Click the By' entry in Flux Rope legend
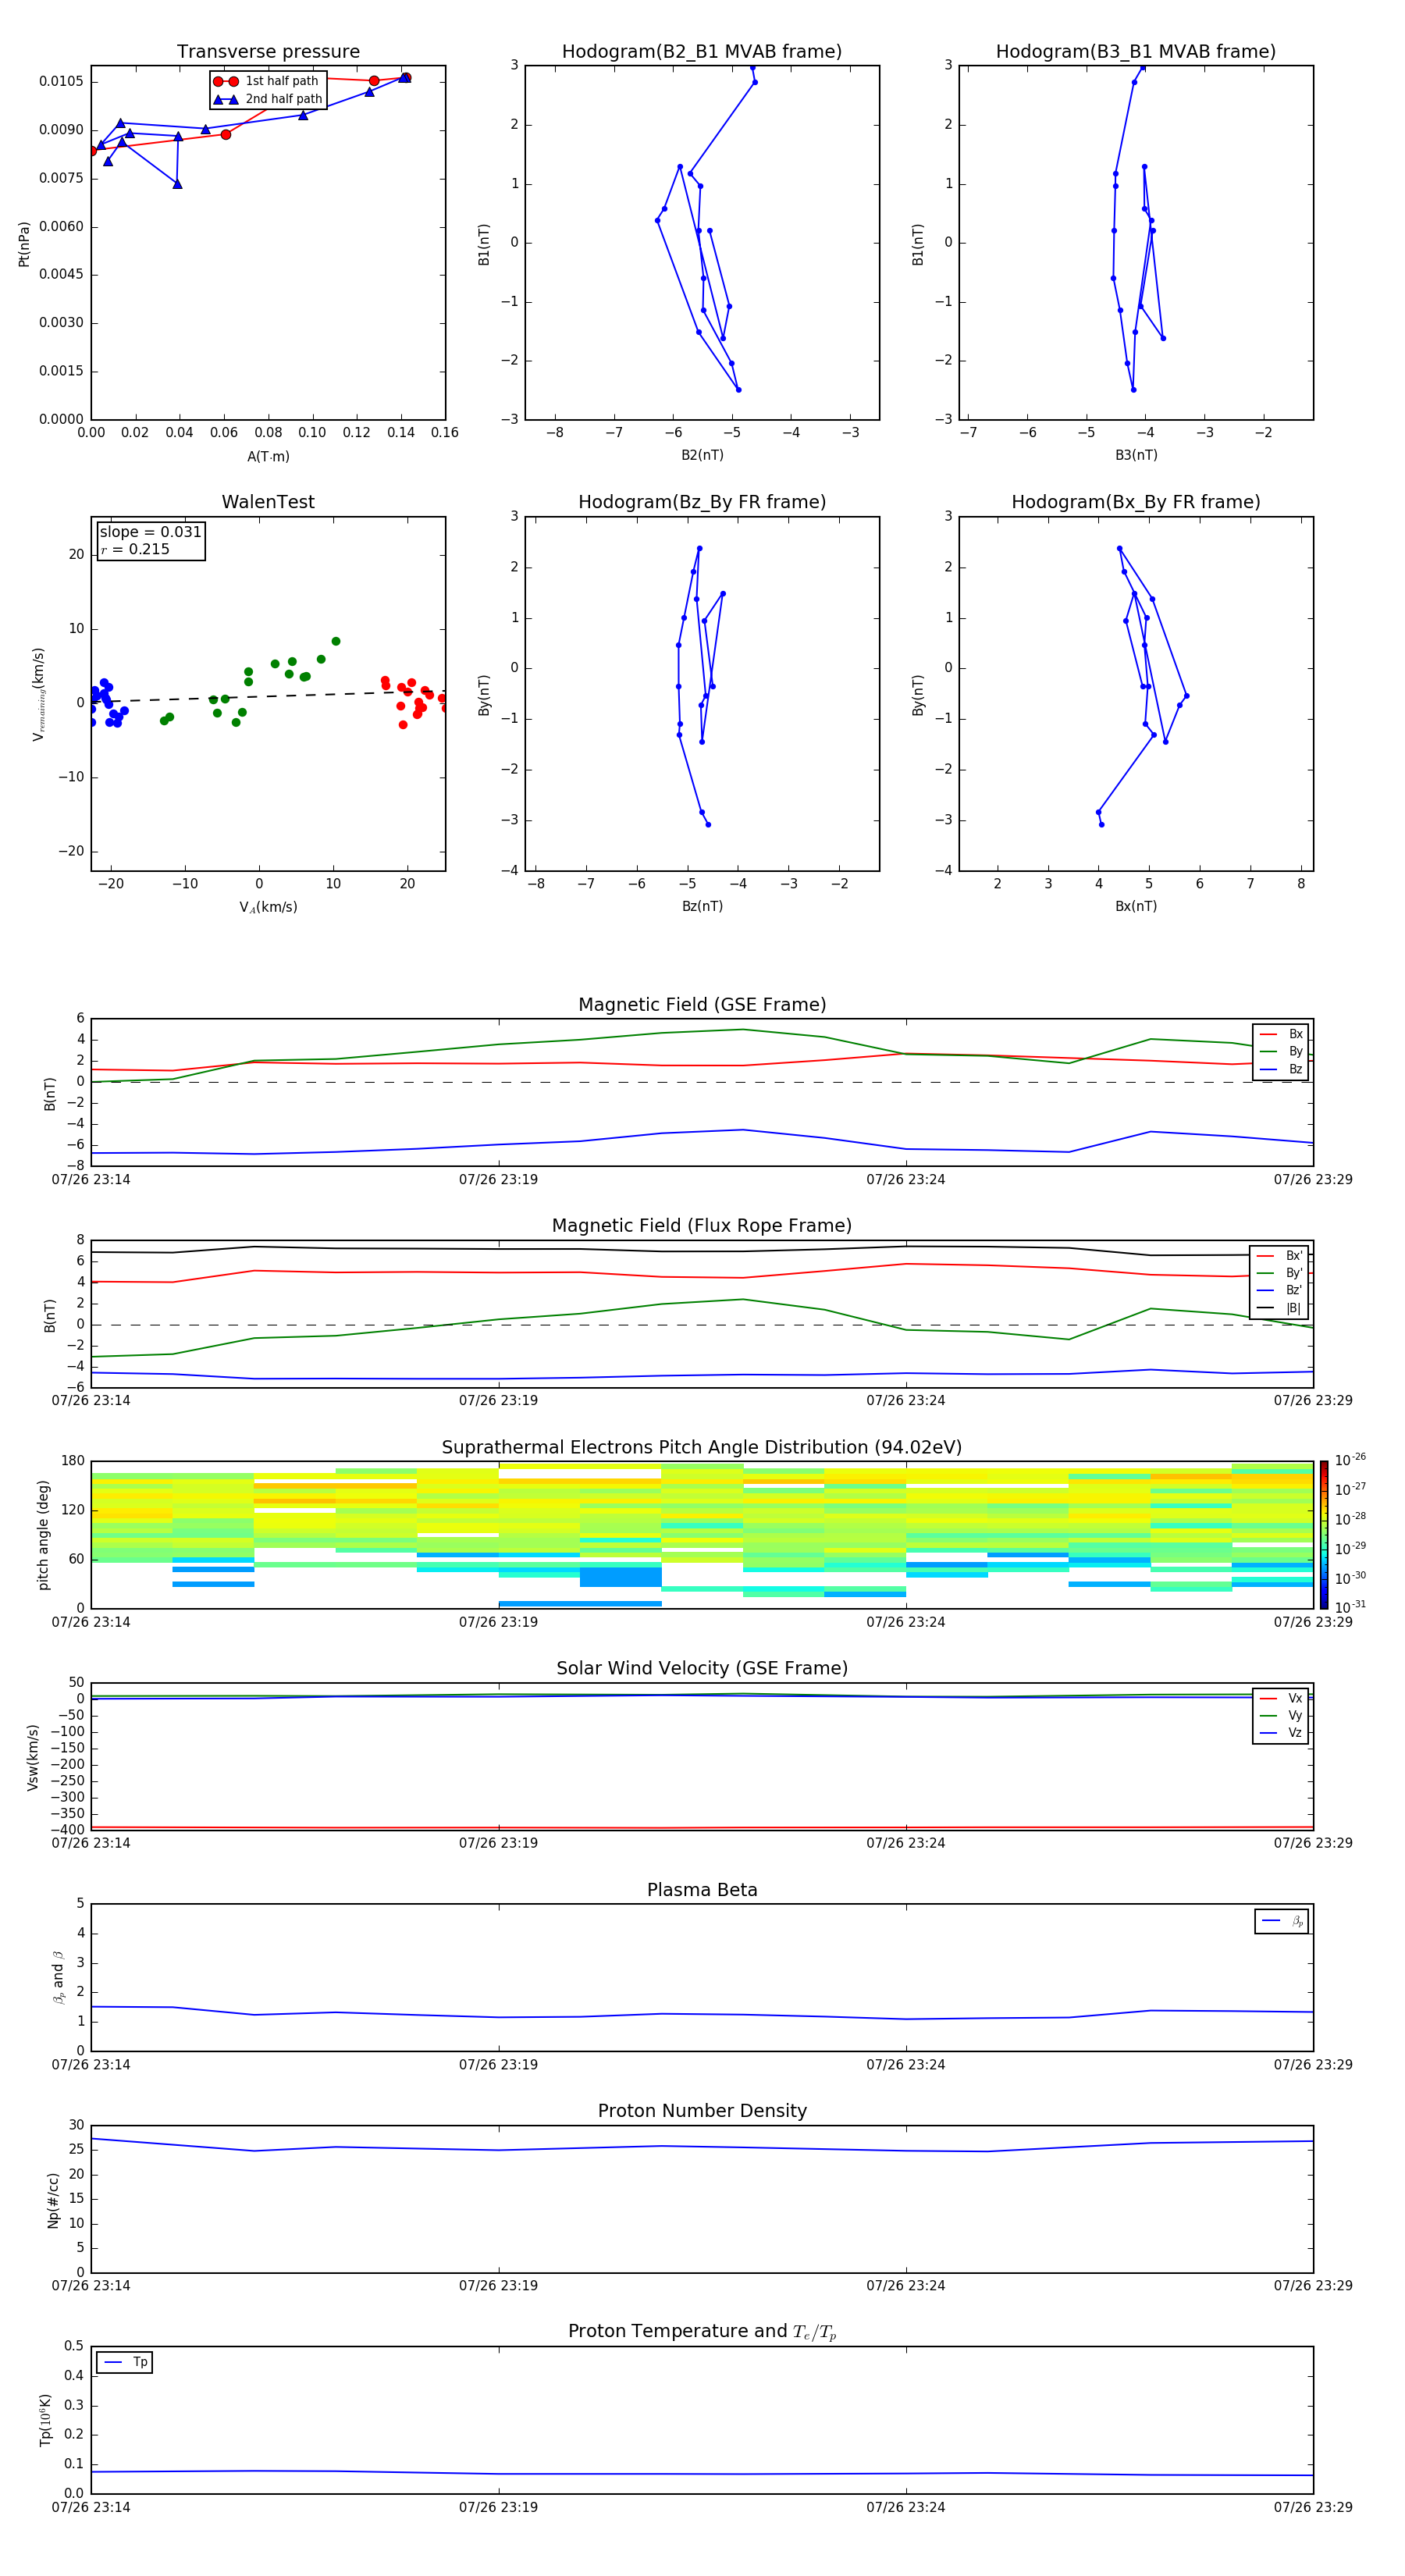 tap(1280, 1273)
